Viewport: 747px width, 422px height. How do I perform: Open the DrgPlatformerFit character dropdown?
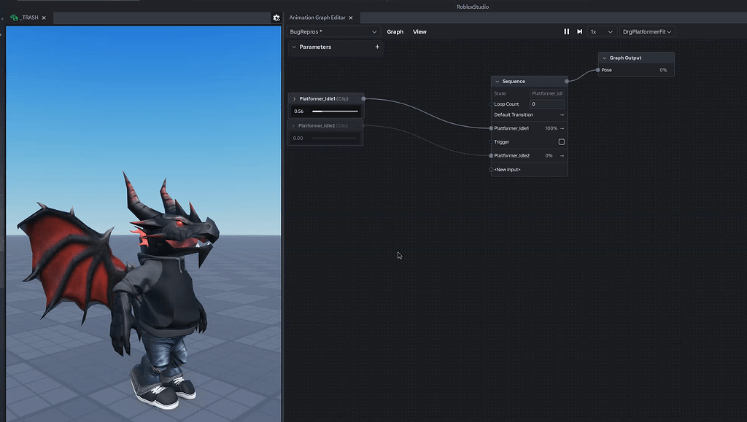click(647, 32)
